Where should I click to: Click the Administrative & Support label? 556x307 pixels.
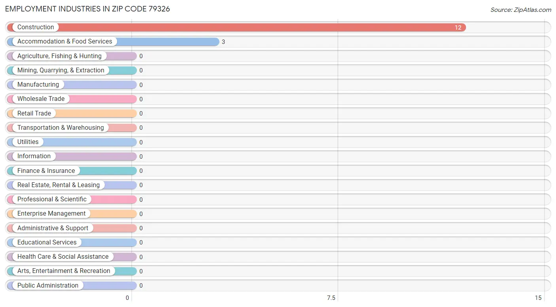pos(53,228)
